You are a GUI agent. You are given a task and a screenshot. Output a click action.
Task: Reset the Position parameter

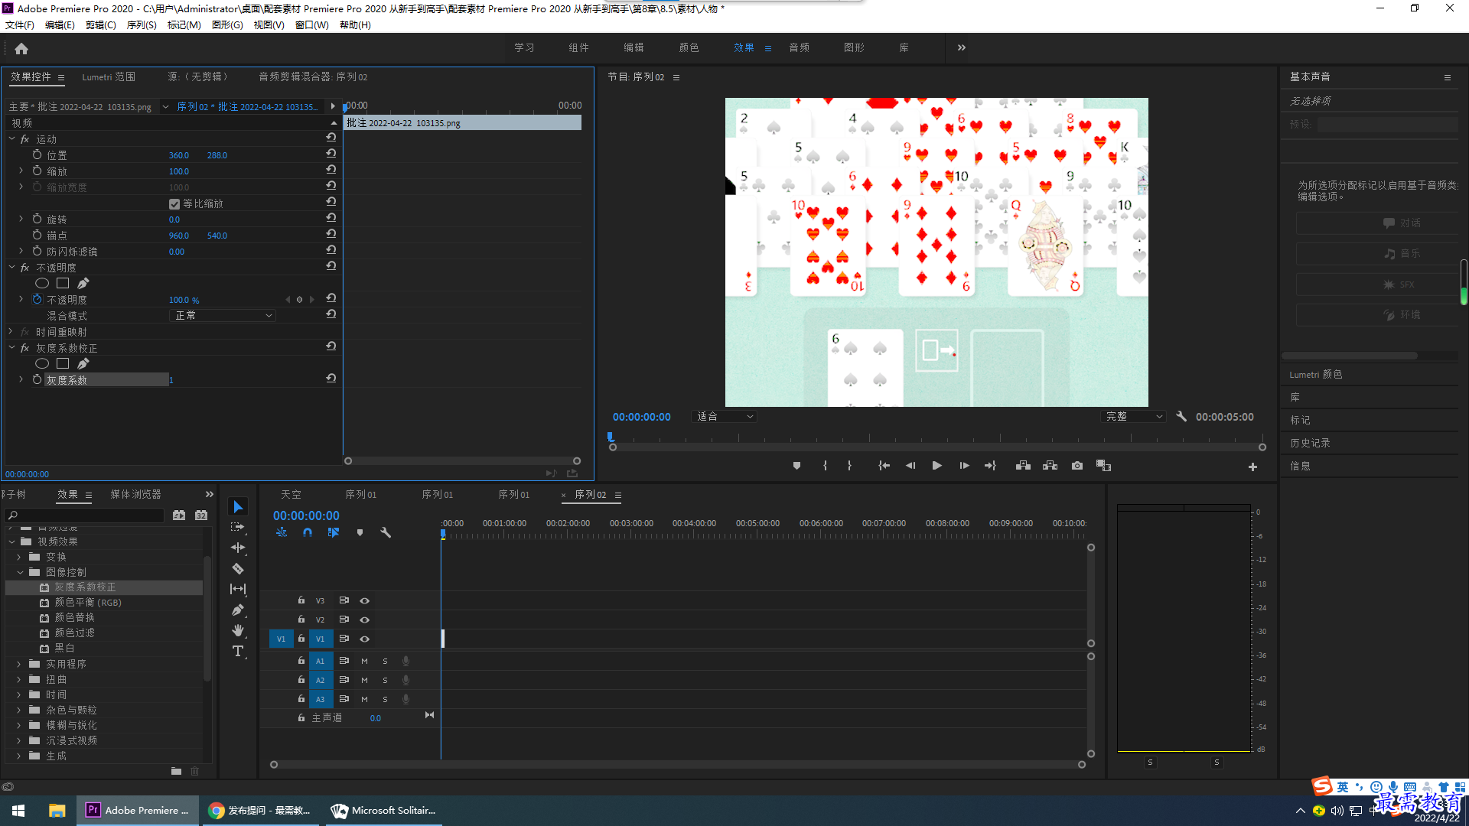click(331, 154)
